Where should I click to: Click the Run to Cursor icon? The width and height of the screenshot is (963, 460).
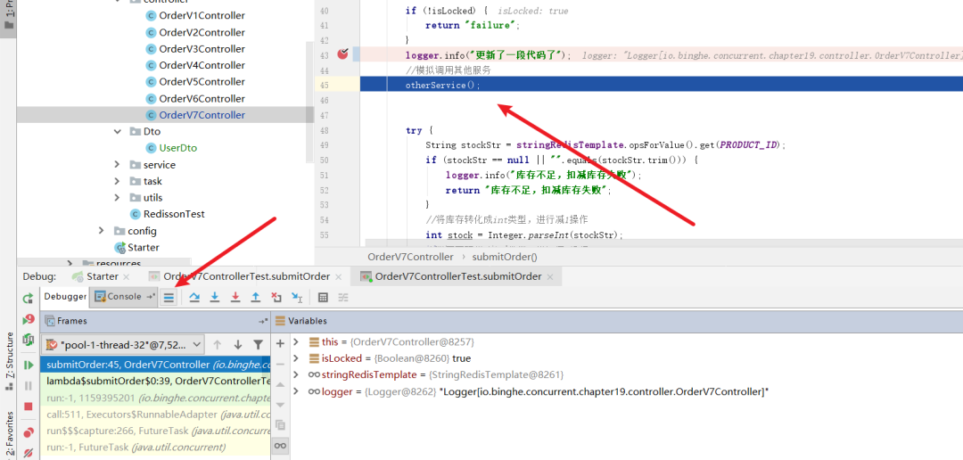point(297,297)
